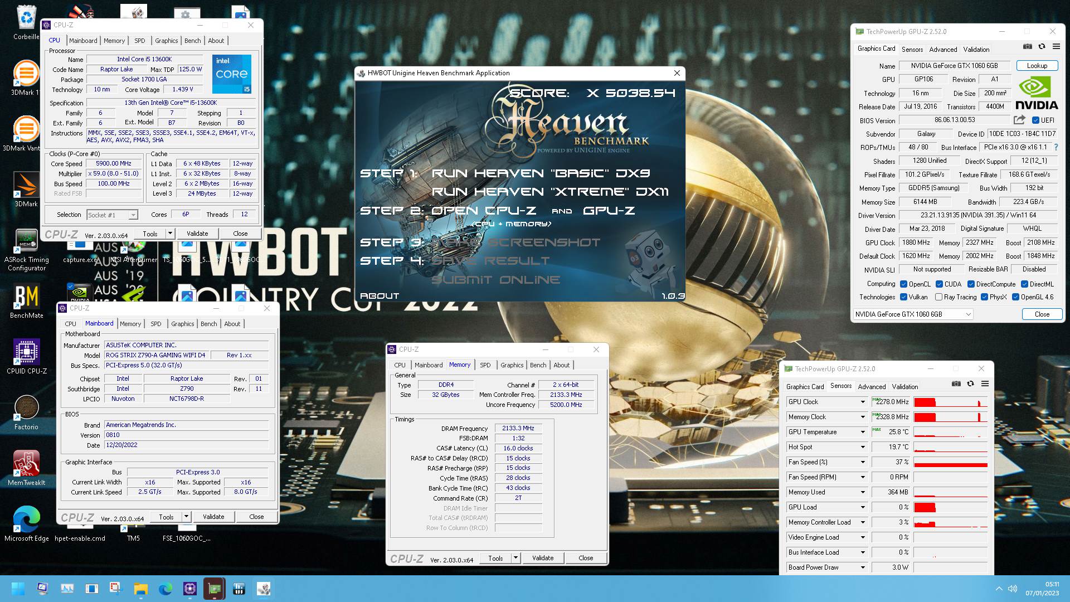This screenshot has height=602, width=1070.
Task: Expand the Tools dropdown arrow in Mainboard CPU-Z window
Action: [186, 517]
